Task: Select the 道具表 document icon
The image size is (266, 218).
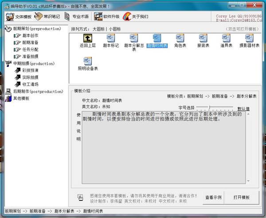Action: 227,38
